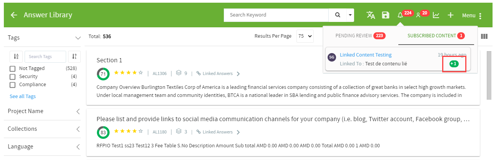The height and width of the screenshot is (160, 496).
Task: Click the column layout view icon
Action: click(x=484, y=37)
